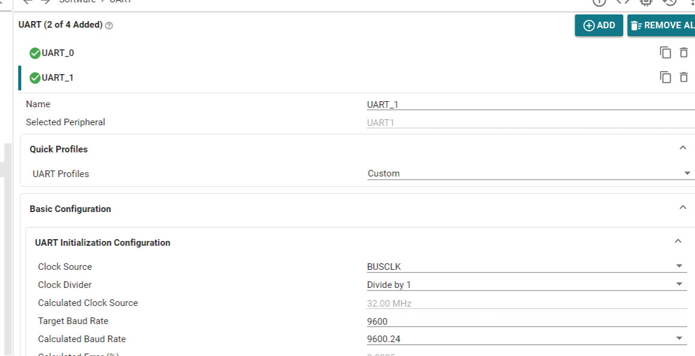
Task: Delete UART_1 using its trash icon
Action: pos(684,78)
